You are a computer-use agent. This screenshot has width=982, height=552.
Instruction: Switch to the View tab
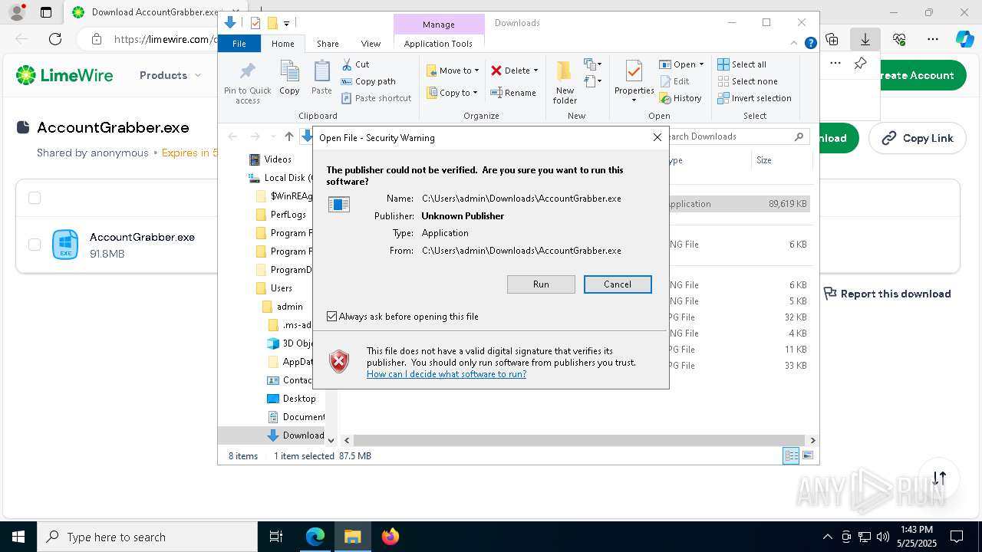[x=371, y=44]
